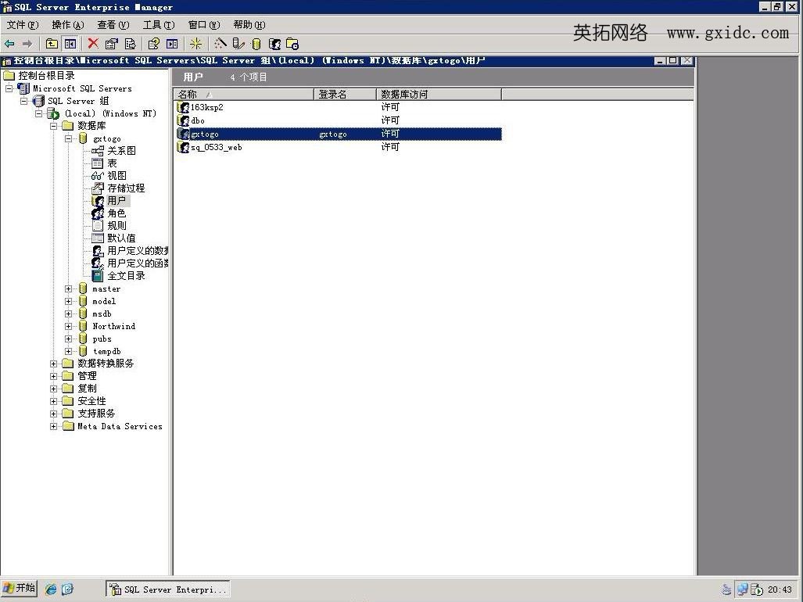Open the 工具(T) menu

(158, 25)
